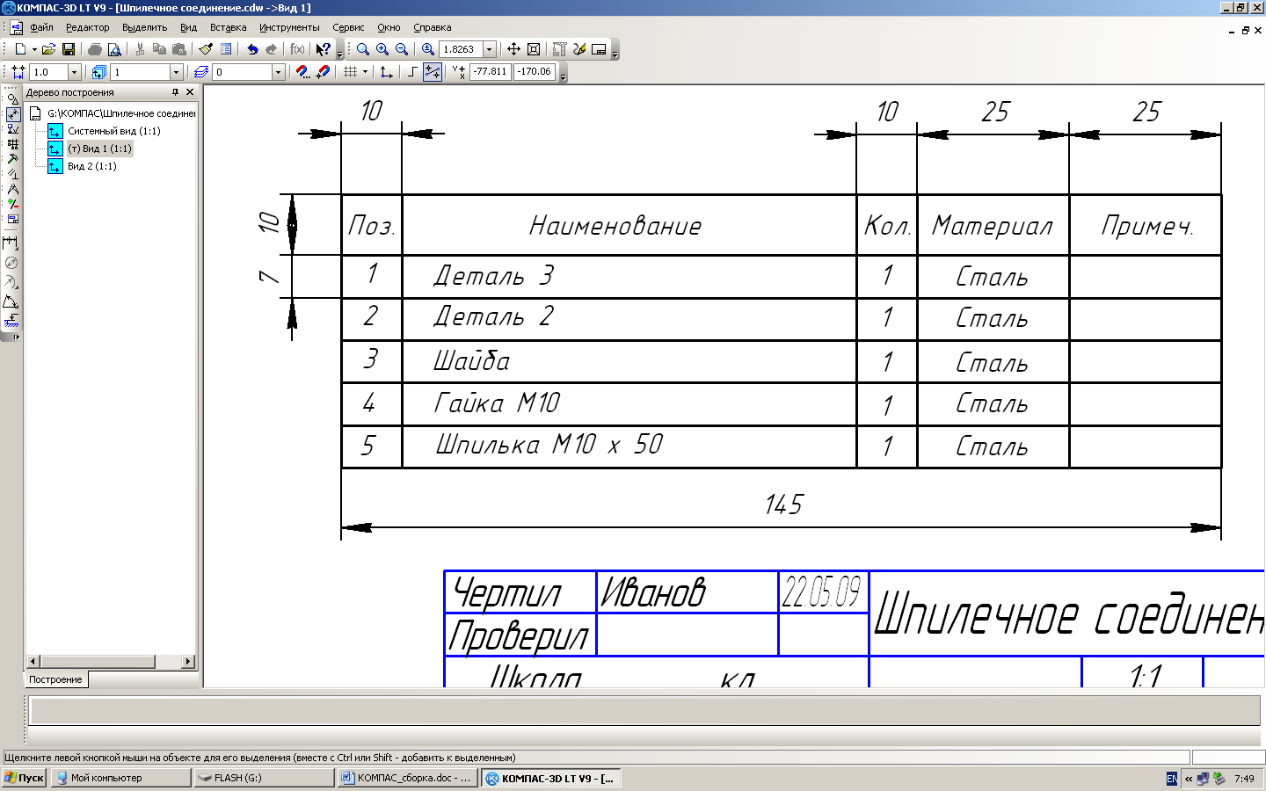This screenshot has width=1266, height=791.
Task: Toggle snaps off with the magnet icon
Action: point(323,72)
